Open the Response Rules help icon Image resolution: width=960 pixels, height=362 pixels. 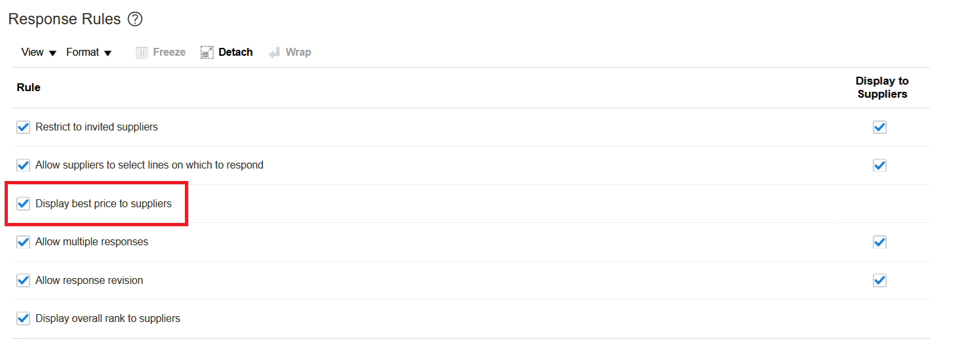[x=135, y=20]
